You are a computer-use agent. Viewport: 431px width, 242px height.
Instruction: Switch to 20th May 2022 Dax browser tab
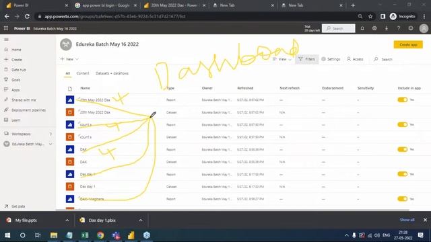point(175,5)
